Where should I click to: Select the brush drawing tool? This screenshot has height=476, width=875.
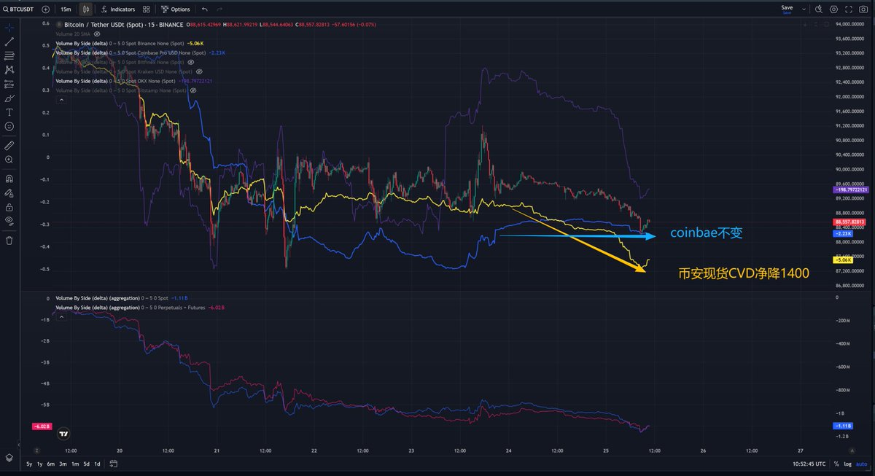[x=9, y=98]
